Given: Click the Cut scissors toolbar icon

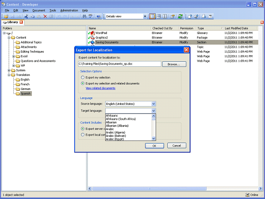Looking at the screenshot, I should (26, 17).
